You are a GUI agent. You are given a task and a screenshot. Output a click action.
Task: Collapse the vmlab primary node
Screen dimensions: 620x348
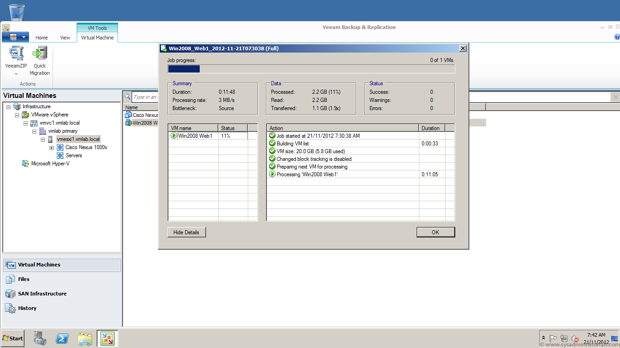[34, 131]
